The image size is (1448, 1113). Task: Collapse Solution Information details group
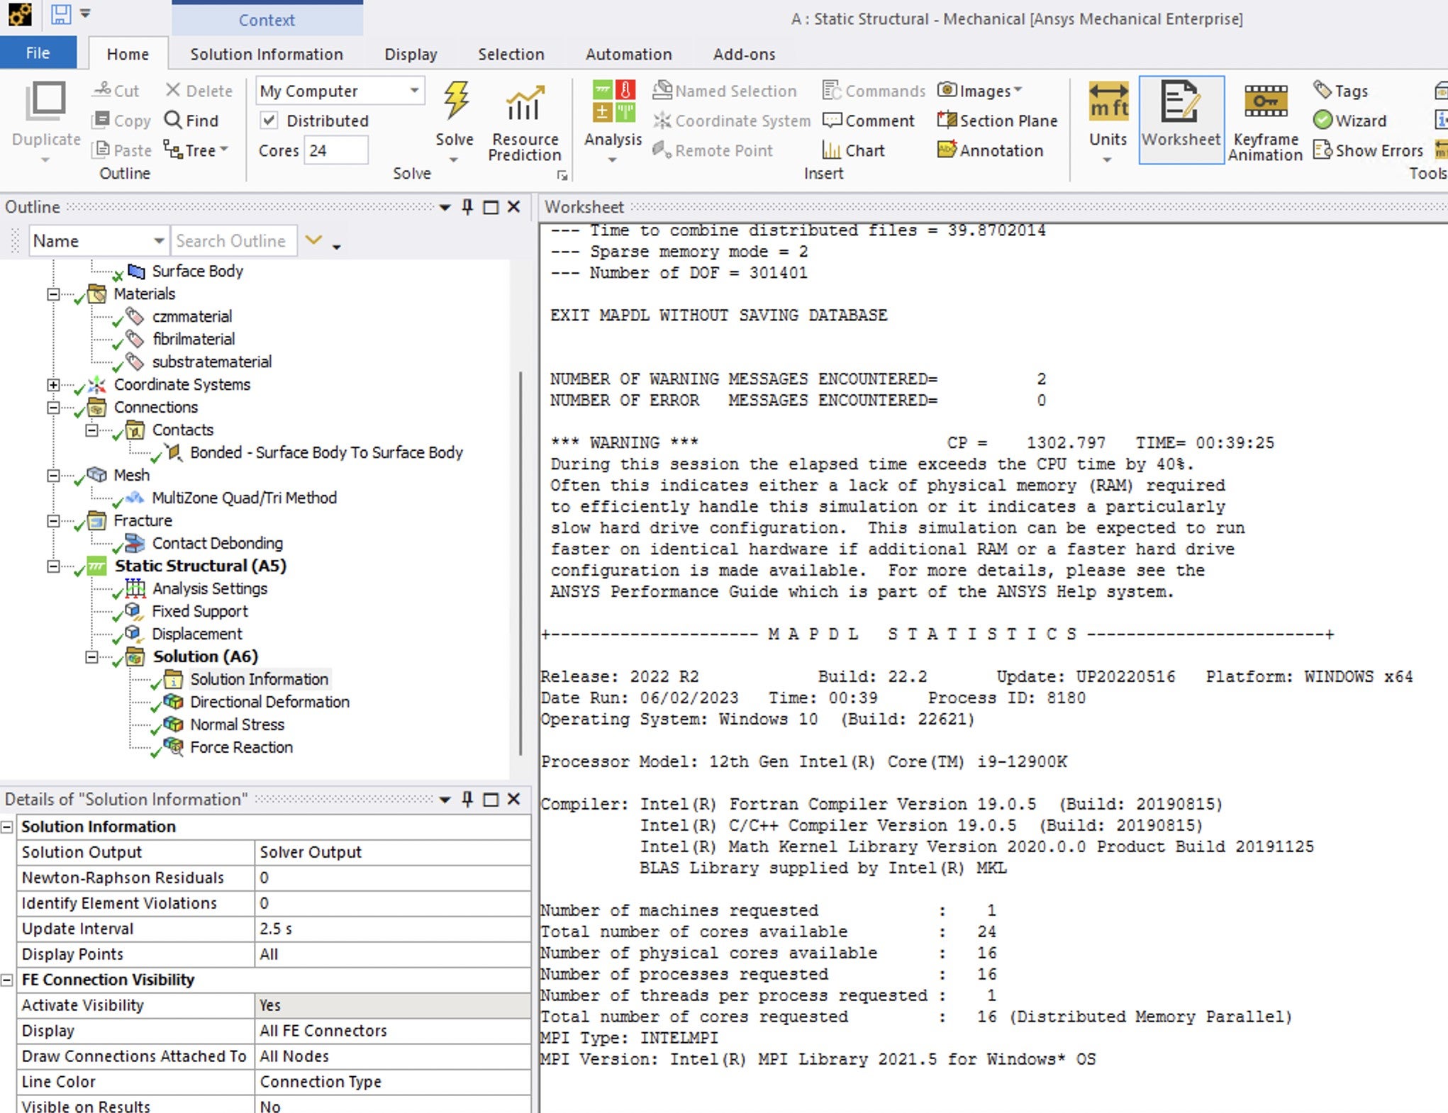[7, 827]
